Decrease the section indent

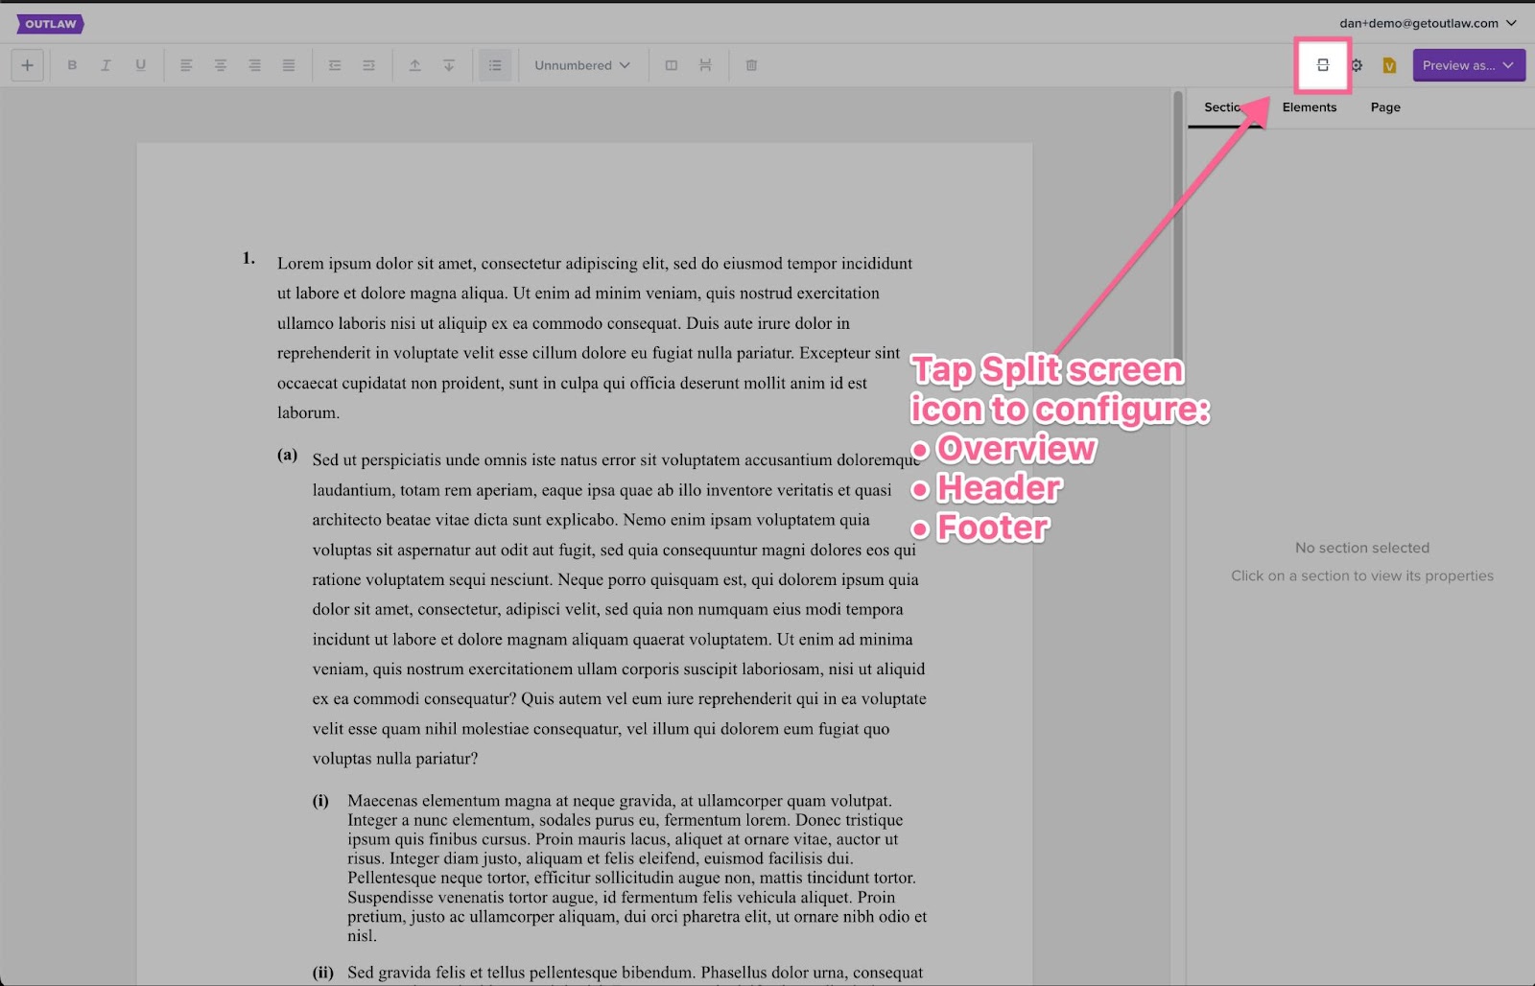335,65
